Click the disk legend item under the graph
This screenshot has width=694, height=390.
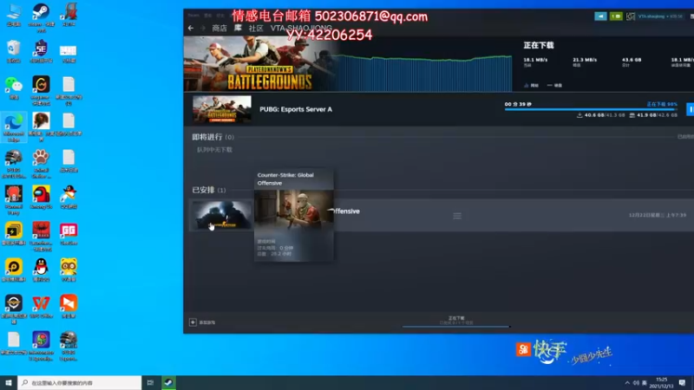click(x=554, y=85)
